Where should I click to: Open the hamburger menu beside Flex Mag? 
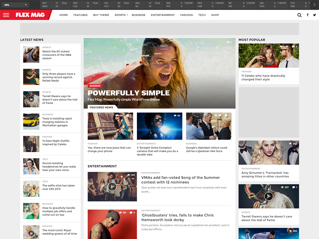coord(6,15)
